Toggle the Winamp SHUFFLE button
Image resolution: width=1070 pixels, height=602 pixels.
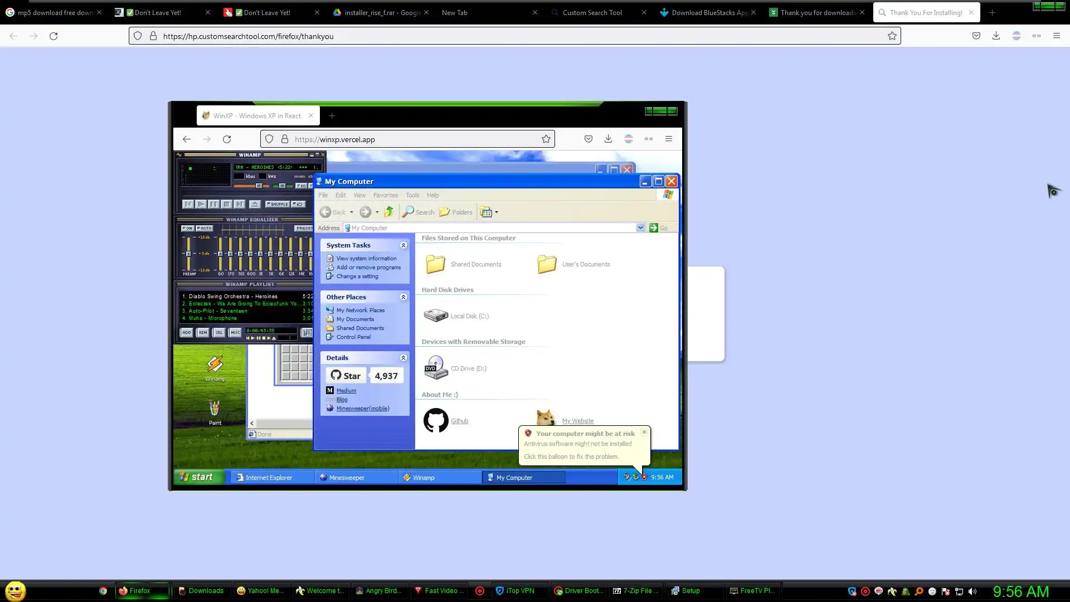click(277, 204)
